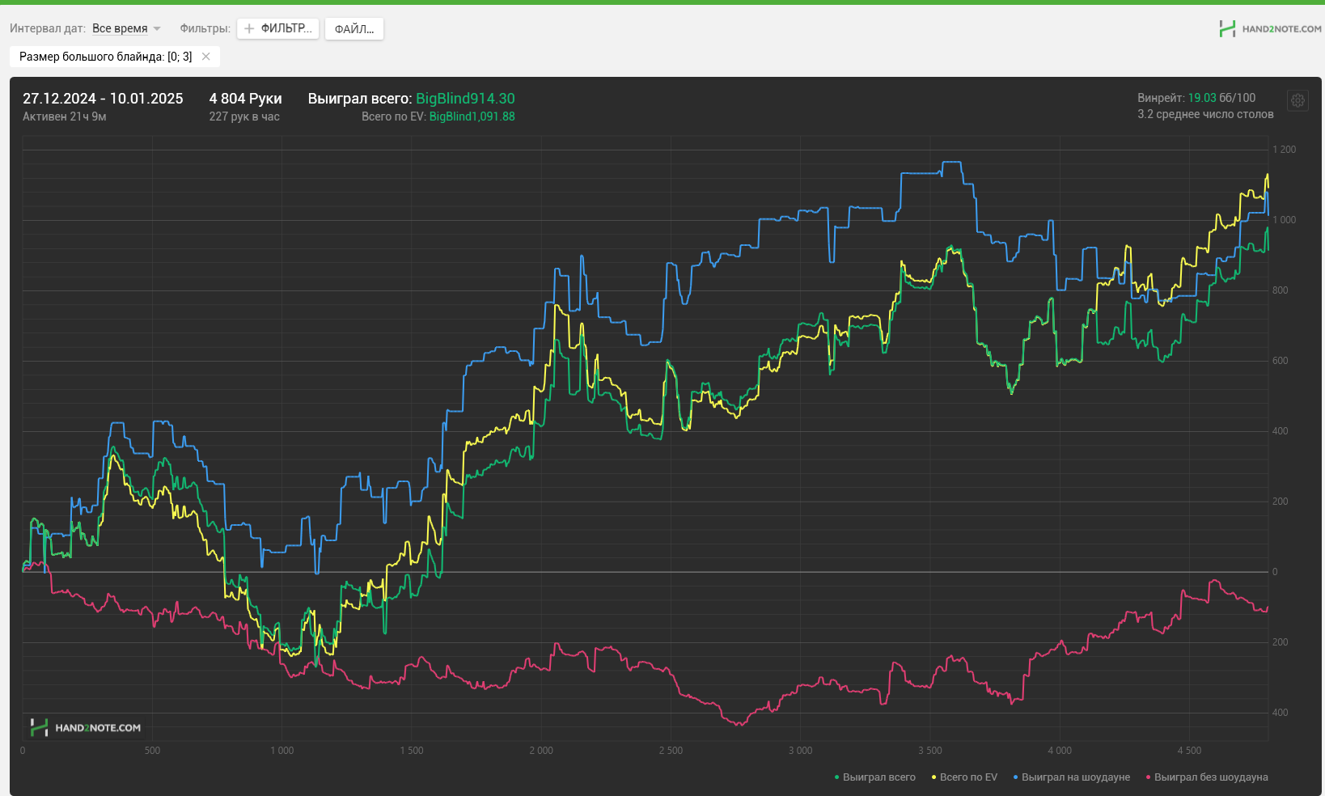Click the '19.03' winrate value

[x=1201, y=98]
